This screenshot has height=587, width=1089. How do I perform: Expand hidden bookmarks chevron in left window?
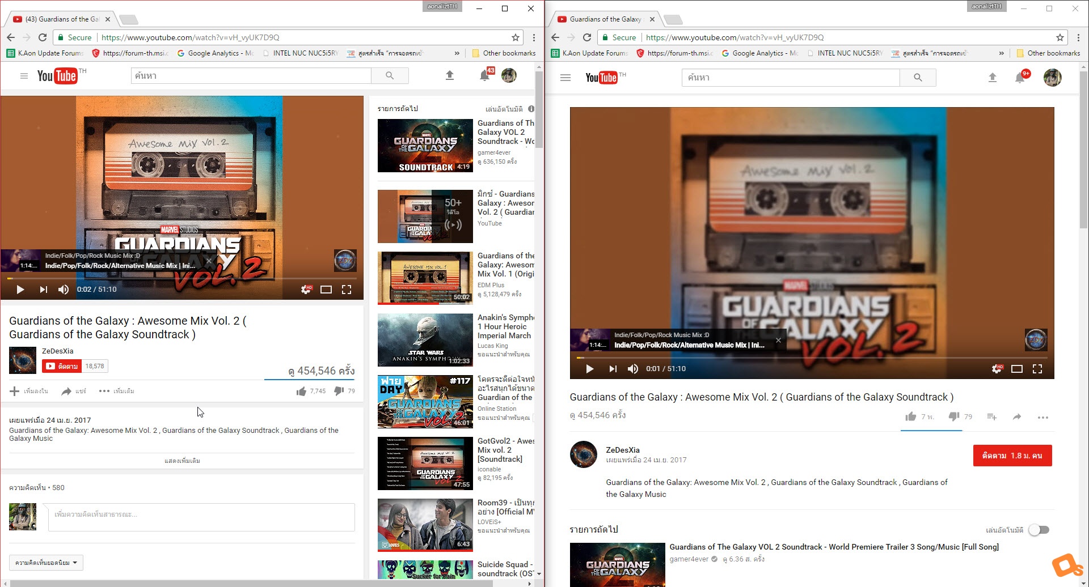(x=457, y=53)
